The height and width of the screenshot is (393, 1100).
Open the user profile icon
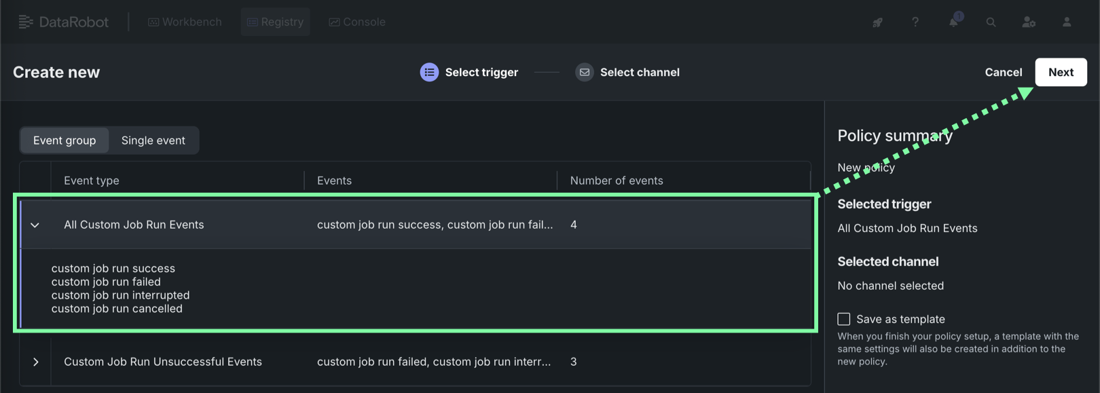(x=1067, y=22)
